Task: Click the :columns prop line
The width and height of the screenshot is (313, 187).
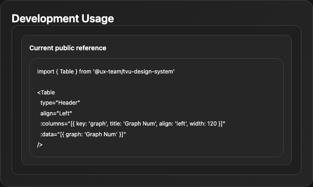Action: [133, 124]
